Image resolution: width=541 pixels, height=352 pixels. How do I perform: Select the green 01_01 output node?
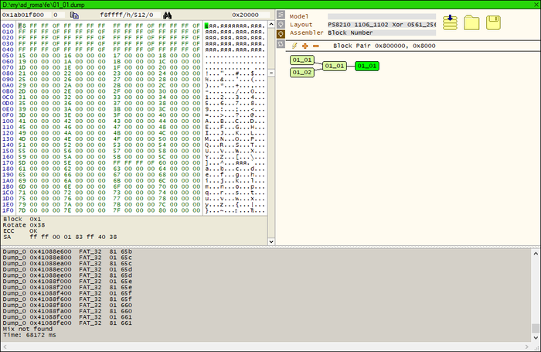point(367,66)
